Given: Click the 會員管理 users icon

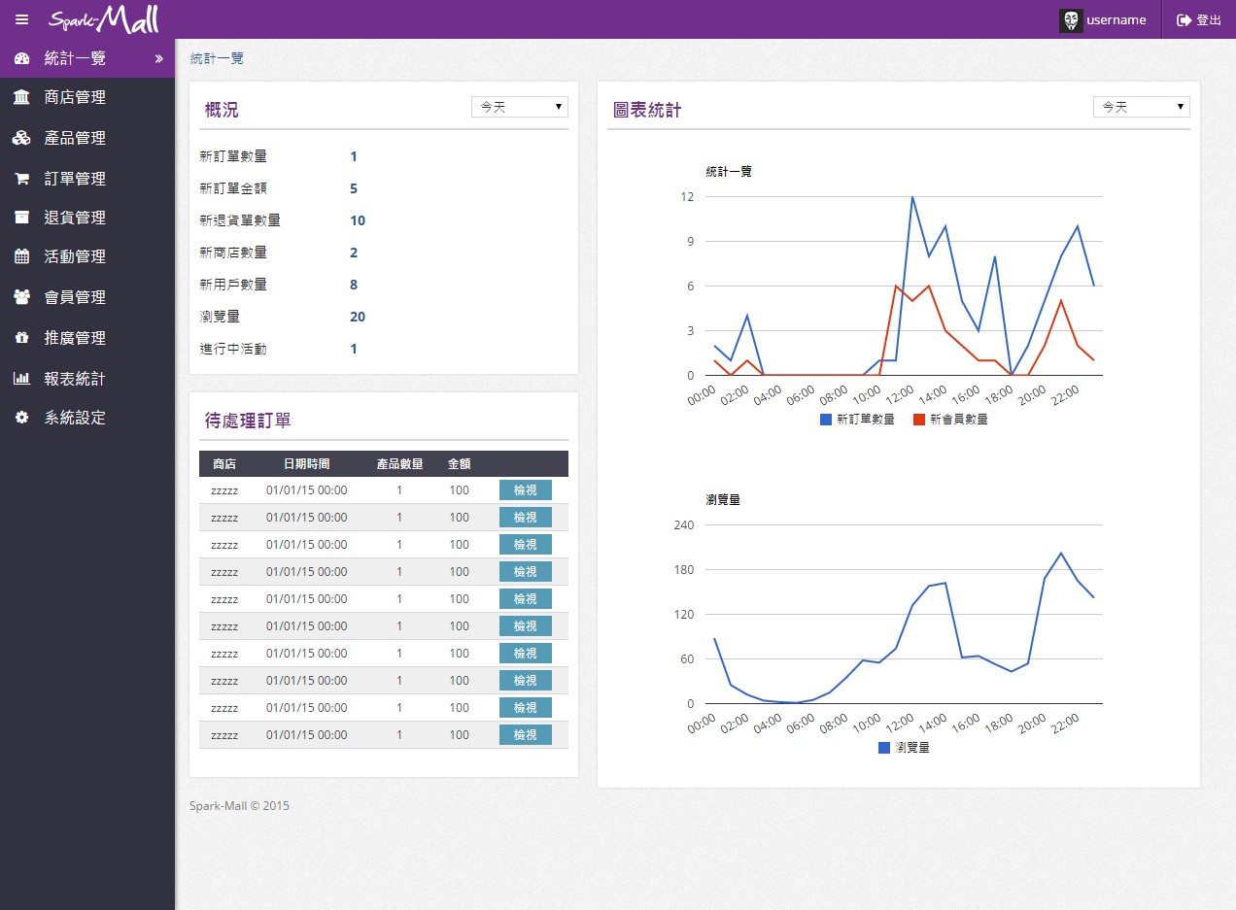Looking at the screenshot, I should pos(21,297).
